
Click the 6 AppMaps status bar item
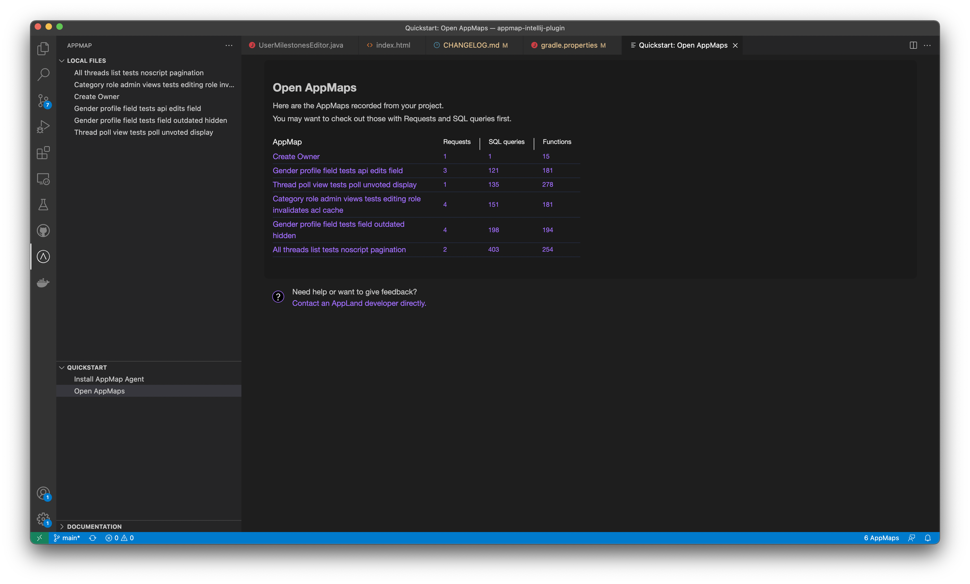881,537
